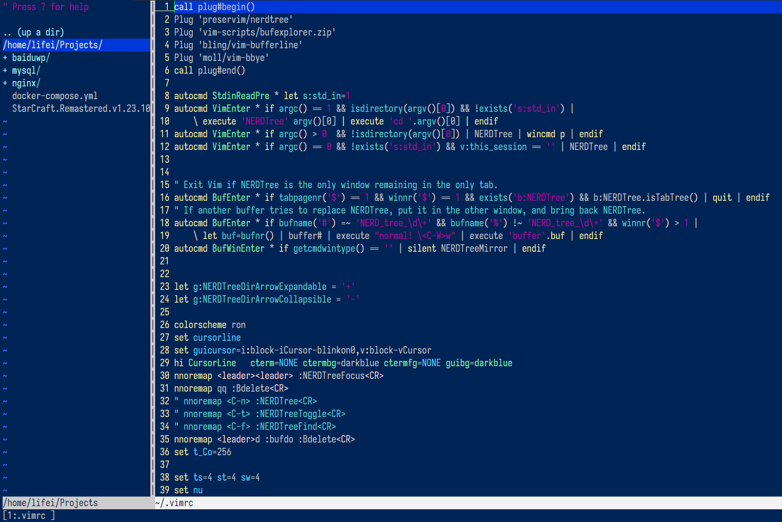Viewport: 782px width, 522px height.
Task: Click the 'Exit Vim if NERDTree' comment
Action: pos(336,185)
